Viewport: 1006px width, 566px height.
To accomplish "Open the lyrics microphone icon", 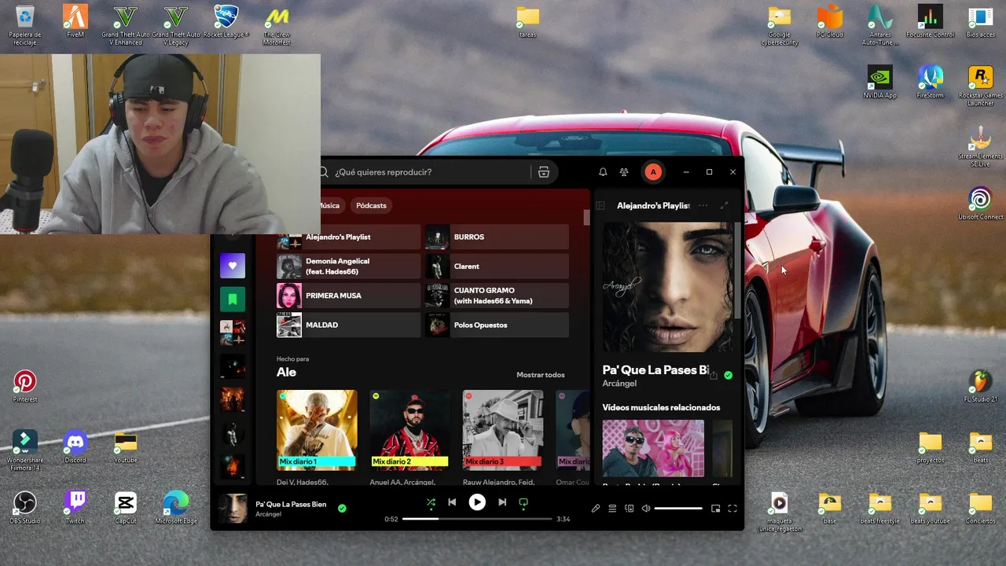I will (x=596, y=509).
